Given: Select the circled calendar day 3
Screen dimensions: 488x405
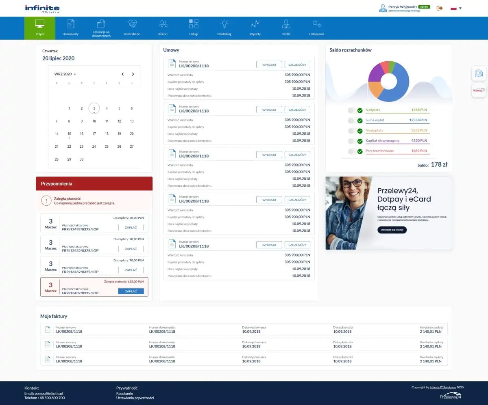Looking at the screenshot, I should (94, 108).
